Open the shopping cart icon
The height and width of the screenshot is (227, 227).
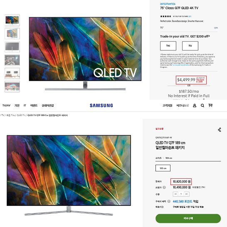(210, 105)
